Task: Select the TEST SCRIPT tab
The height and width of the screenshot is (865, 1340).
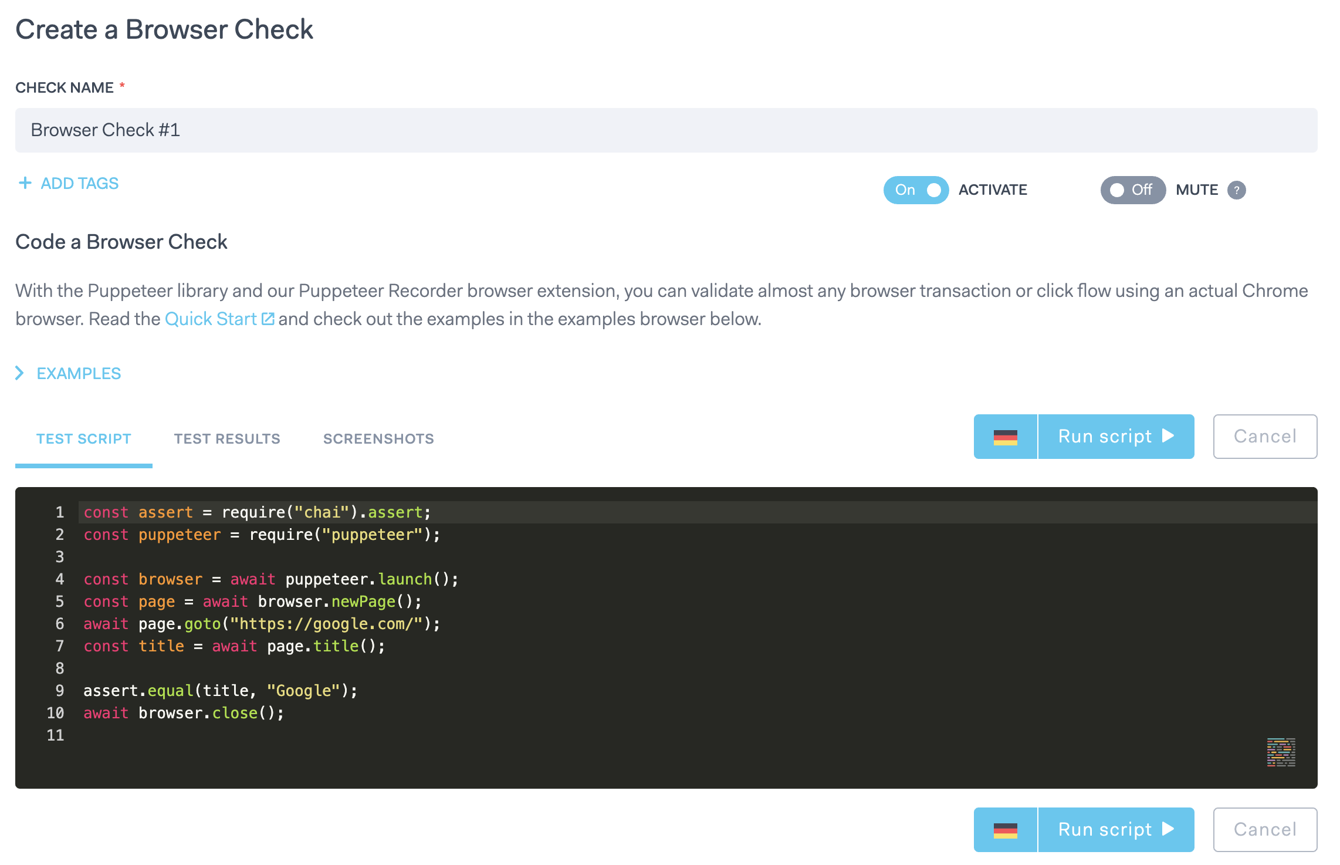Action: pos(83,438)
